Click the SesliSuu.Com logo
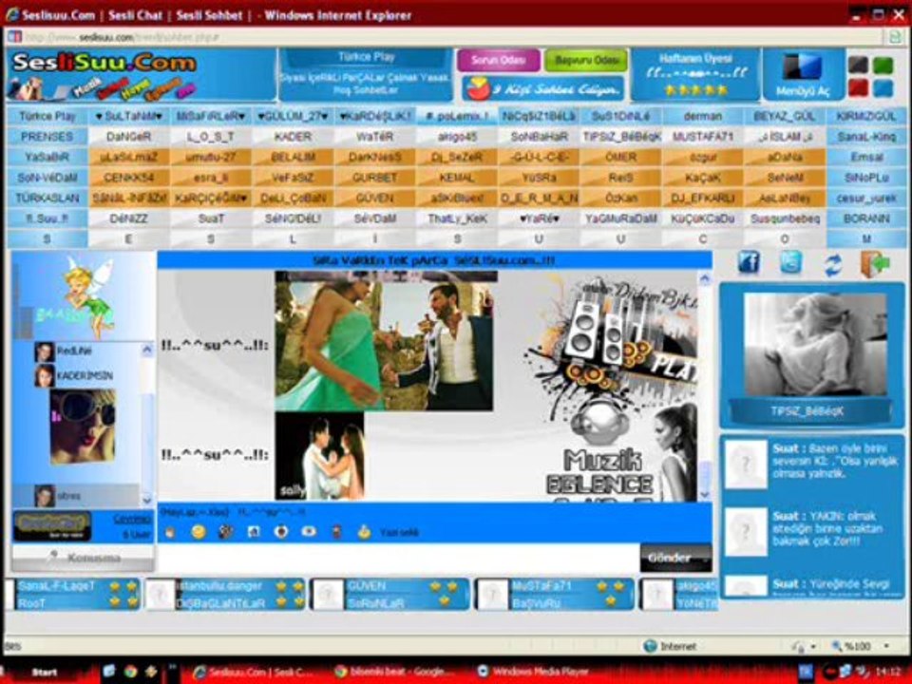This screenshot has width=912, height=684. (x=104, y=63)
